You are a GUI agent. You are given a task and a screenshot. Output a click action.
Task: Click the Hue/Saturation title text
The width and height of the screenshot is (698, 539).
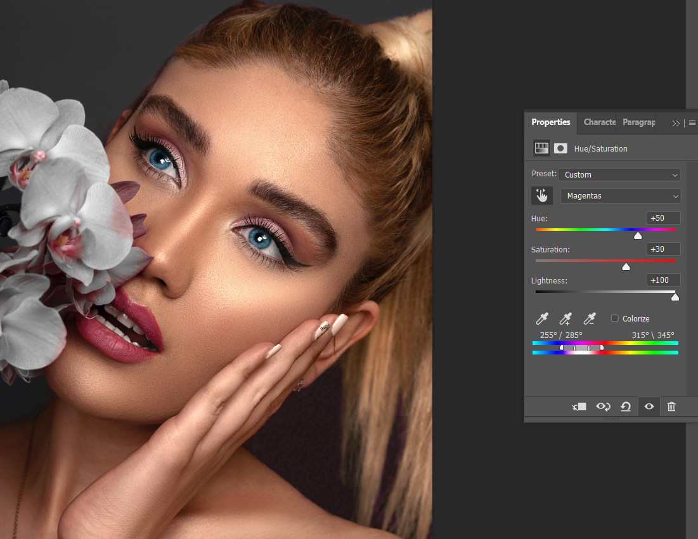600,148
